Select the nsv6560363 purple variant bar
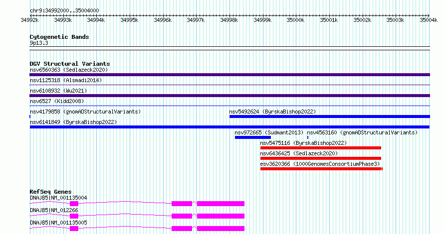 coord(229,75)
